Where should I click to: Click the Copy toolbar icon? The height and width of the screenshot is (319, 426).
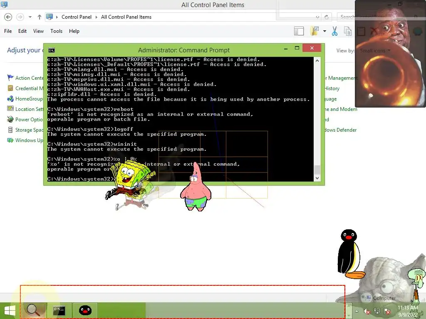tap(348, 31)
